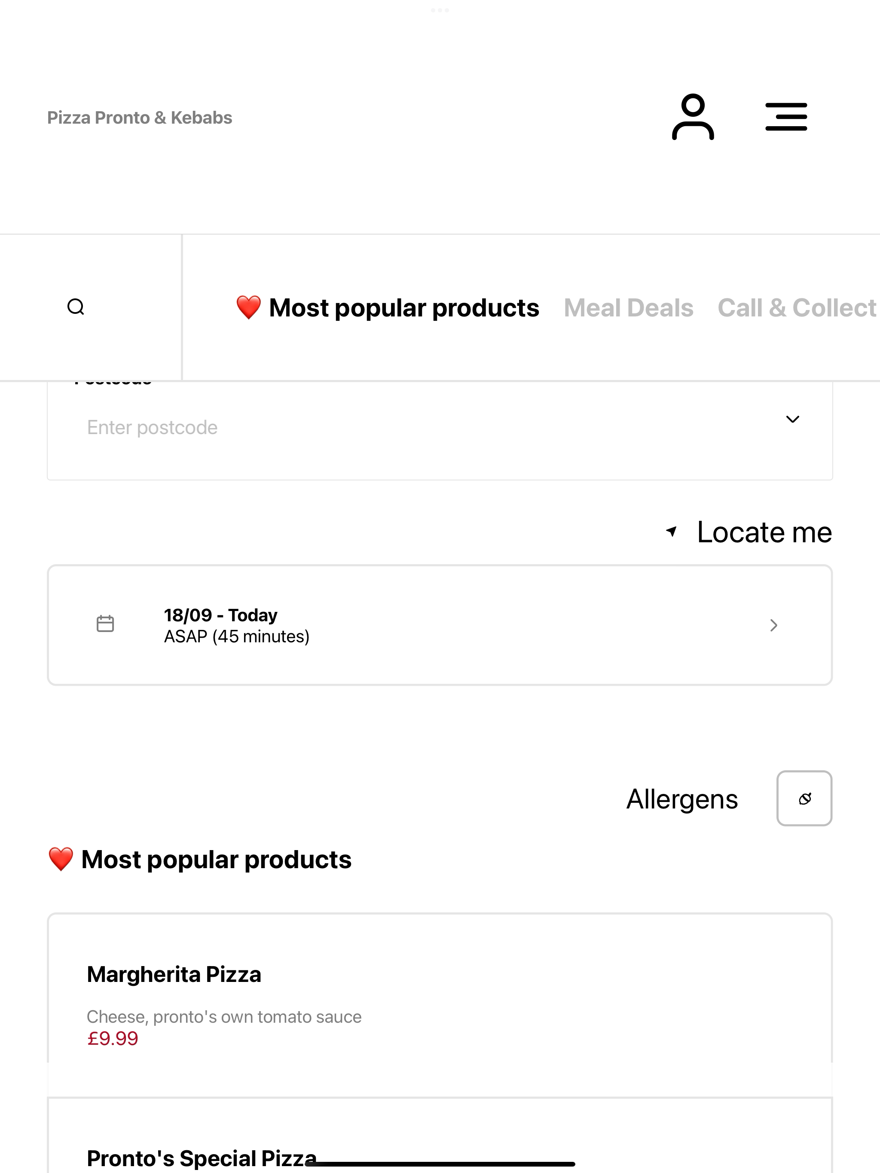880x1173 pixels.
Task: Open the hamburger menu icon
Action: click(786, 117)
